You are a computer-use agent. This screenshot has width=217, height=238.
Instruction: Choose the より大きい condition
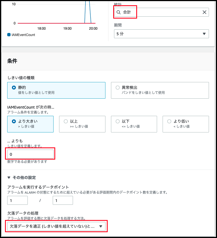31,124
